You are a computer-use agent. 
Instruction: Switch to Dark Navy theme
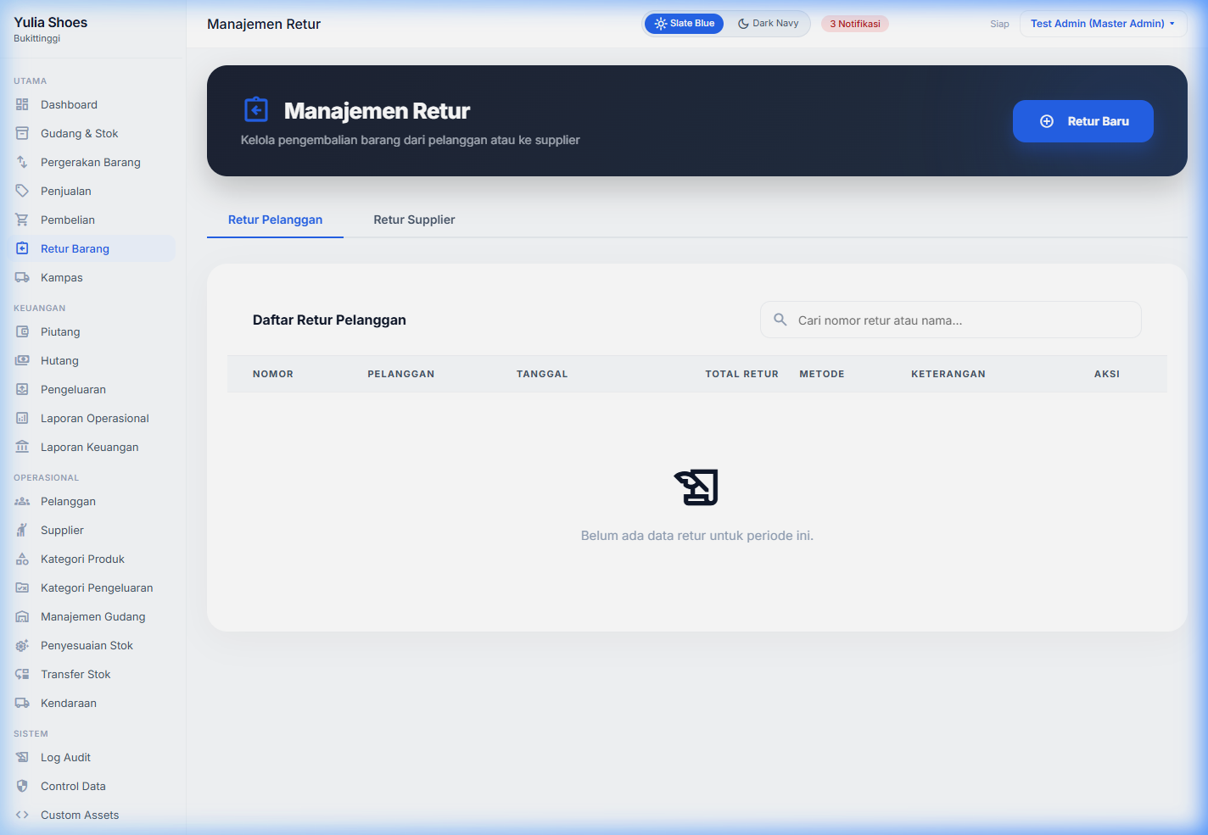768,24
